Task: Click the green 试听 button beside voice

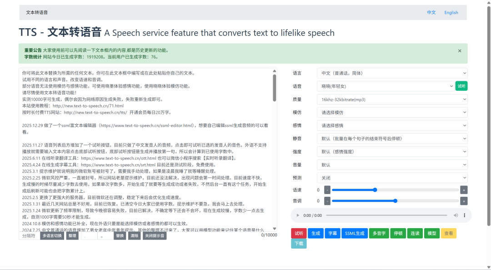Action: [461, 86]
